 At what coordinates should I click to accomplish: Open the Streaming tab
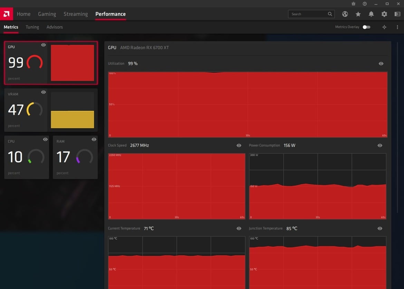(x=76, y=14)
